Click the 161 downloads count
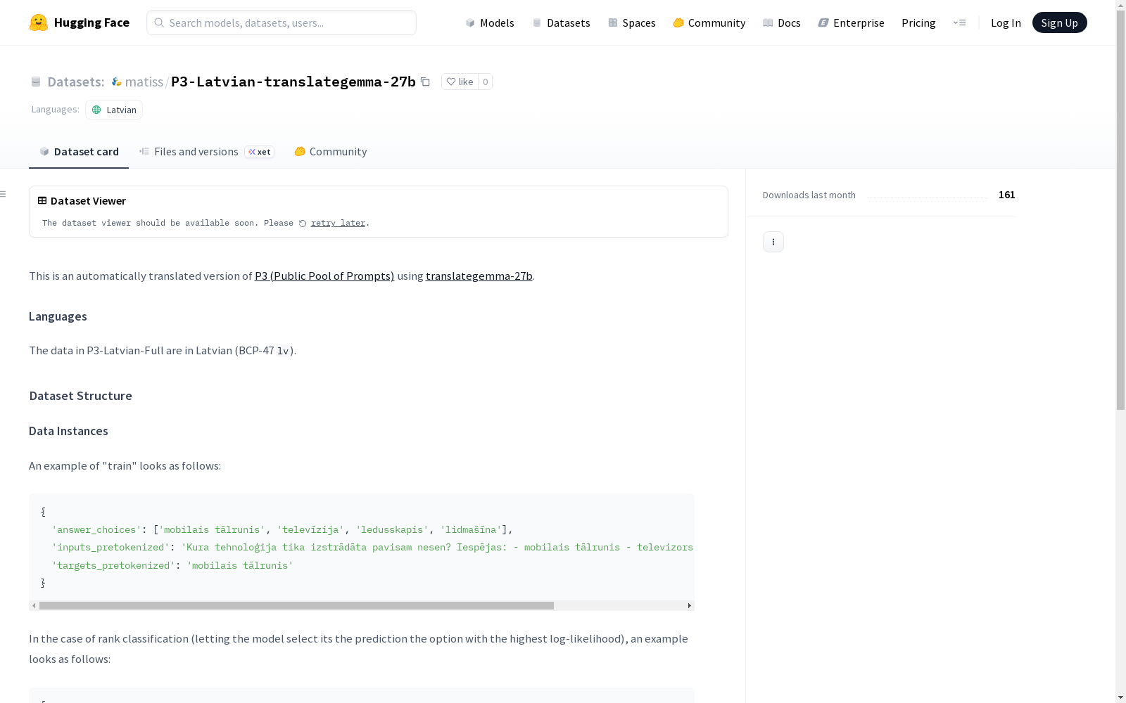Screen dimensions: 1126x703 (1006, 195)
